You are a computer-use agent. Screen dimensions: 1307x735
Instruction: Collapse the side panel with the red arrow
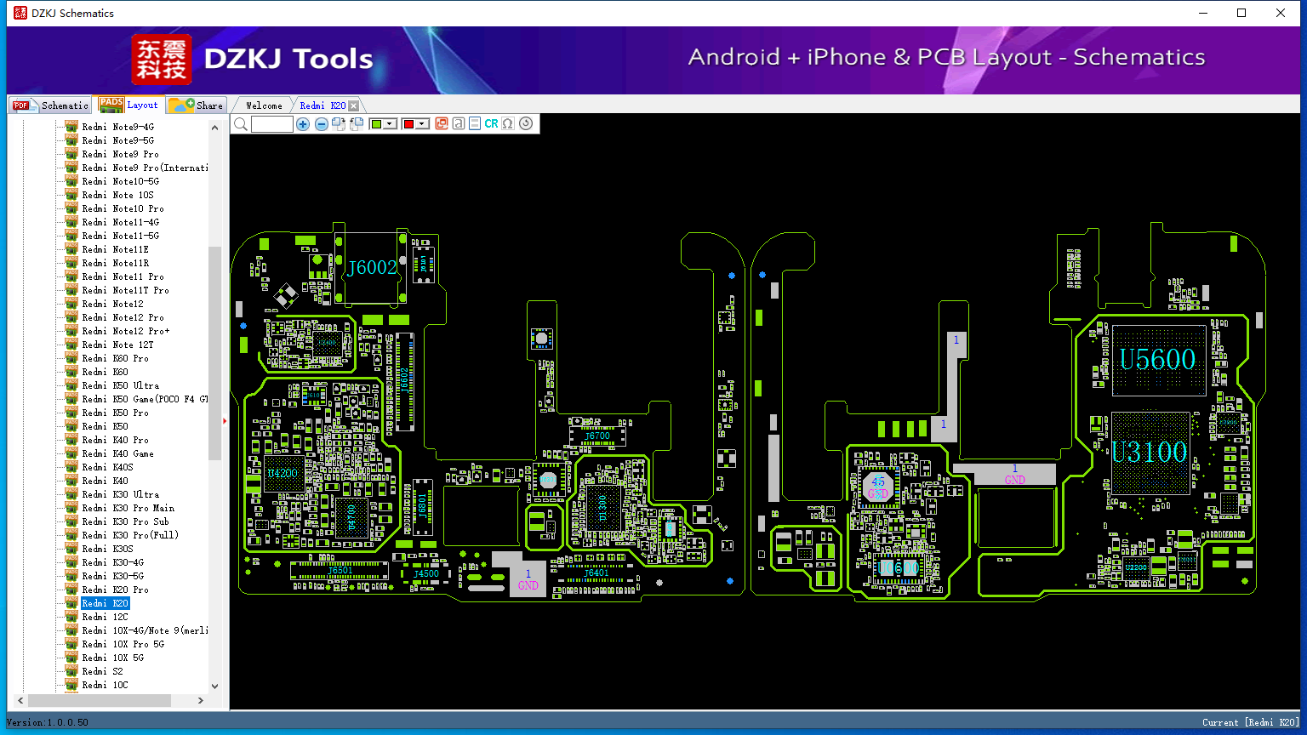[225, 420]
